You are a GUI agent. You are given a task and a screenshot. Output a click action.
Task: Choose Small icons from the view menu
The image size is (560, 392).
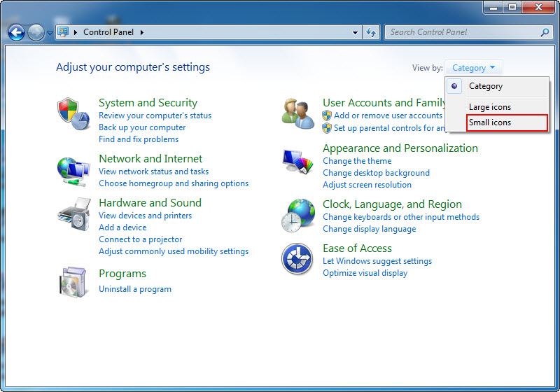click(489, 122)
